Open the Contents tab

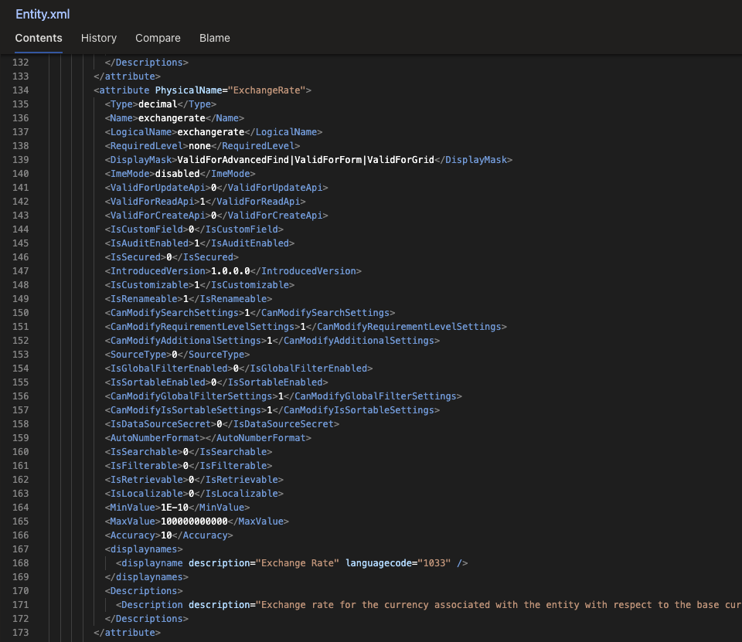(x=39, y=38)
